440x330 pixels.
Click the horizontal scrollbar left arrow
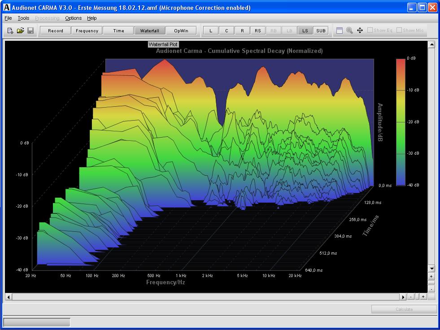[8, 297]
